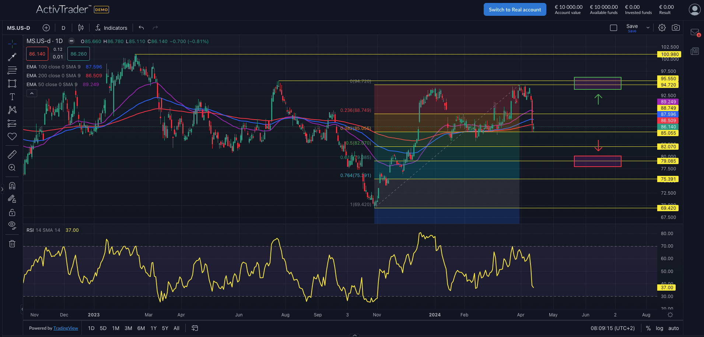Select the Trend Line drawing tool
704x337 pixels.
pos(12,57)
